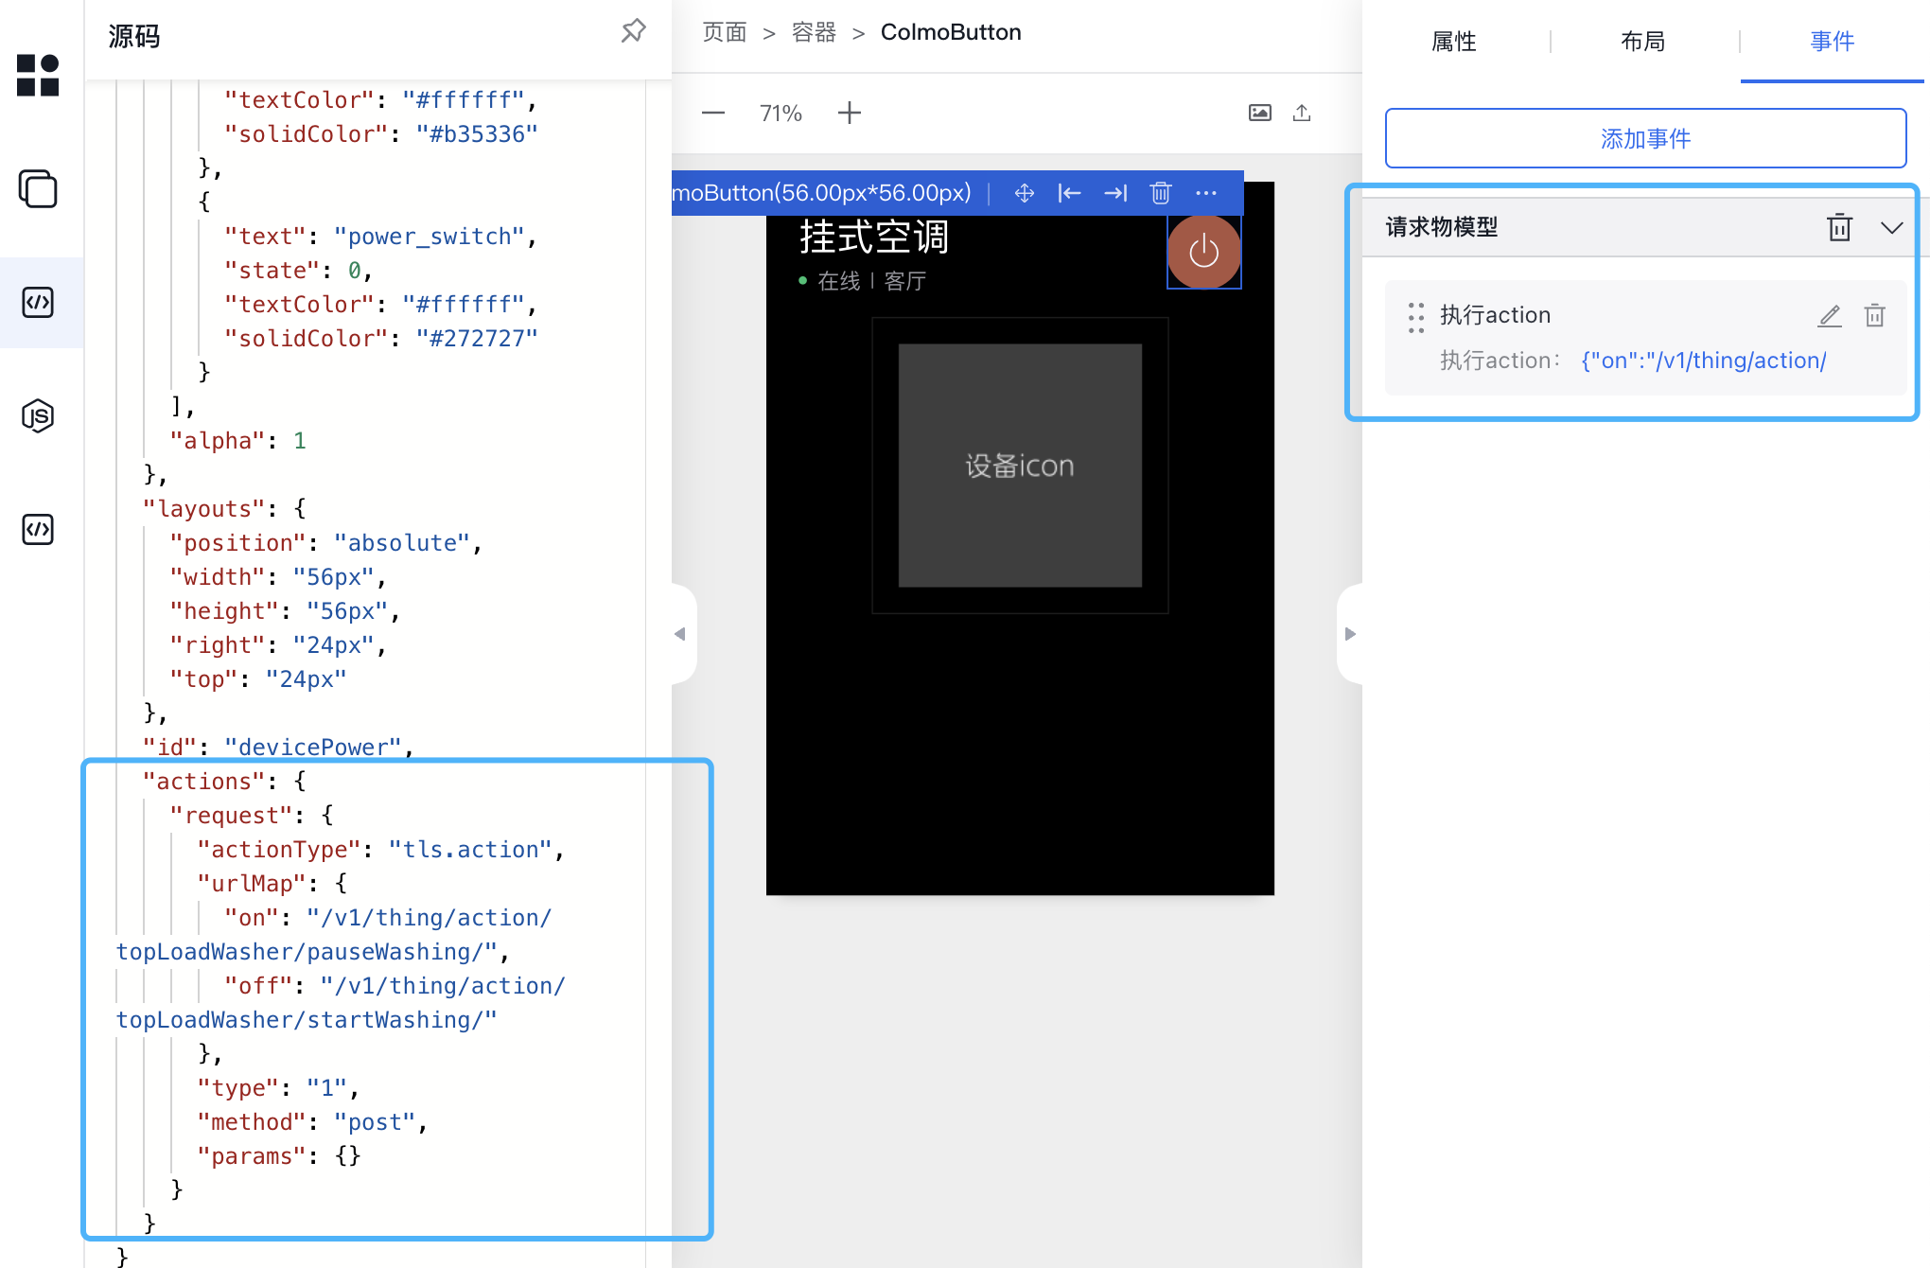Click the "text": "power_switch" line
This screenshot has height=1268, width=1930.
(380, 237)
